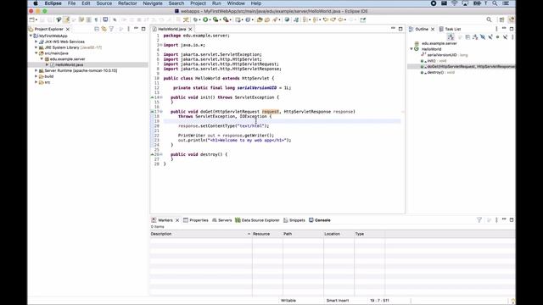Click the Outline sort icon

click(x=451, y=36)
